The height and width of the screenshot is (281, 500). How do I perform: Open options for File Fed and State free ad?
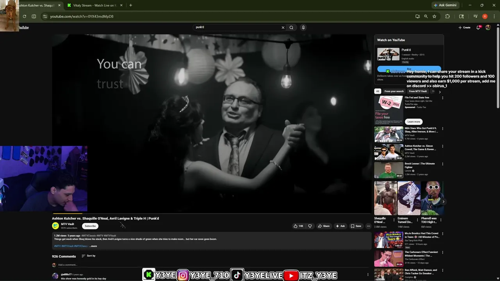(443, 98)
